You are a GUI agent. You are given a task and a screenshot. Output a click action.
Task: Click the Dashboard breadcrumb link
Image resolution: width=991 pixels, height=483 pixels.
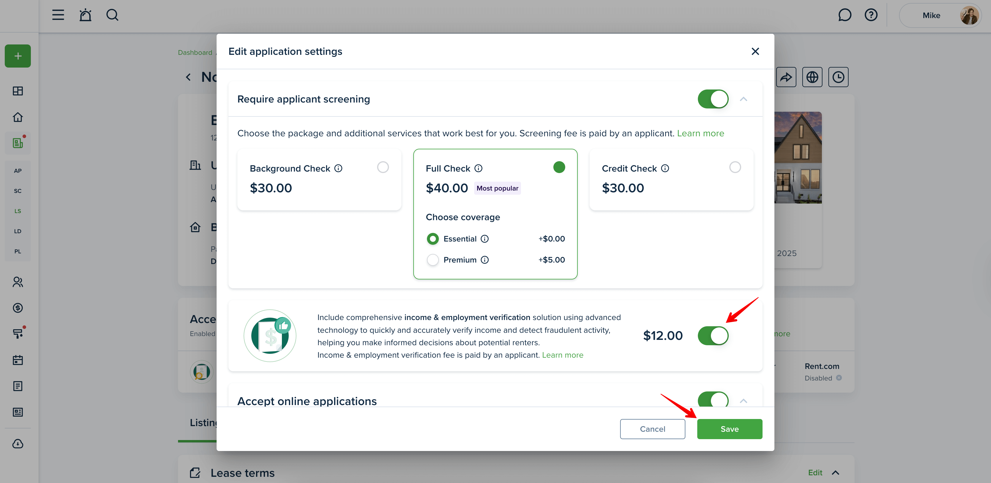[195, 53]
